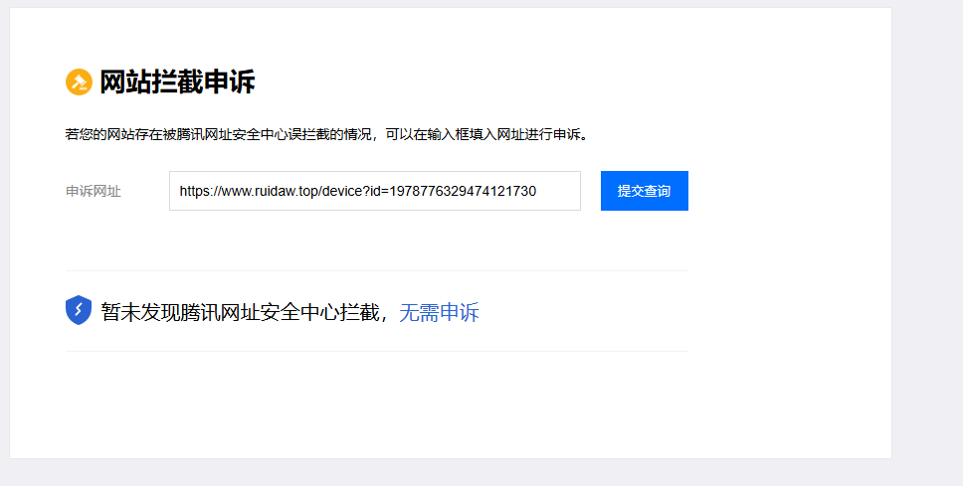Screen dimensions: 963x486
Task: Click the description text about 腾讯网址安全中心误拦截
Action: pos(326,134)
